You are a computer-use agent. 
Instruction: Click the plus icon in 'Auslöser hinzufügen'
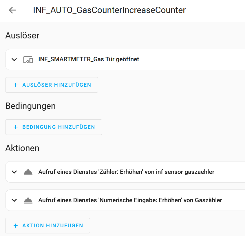pyautogui.click(x=16, y=85)
